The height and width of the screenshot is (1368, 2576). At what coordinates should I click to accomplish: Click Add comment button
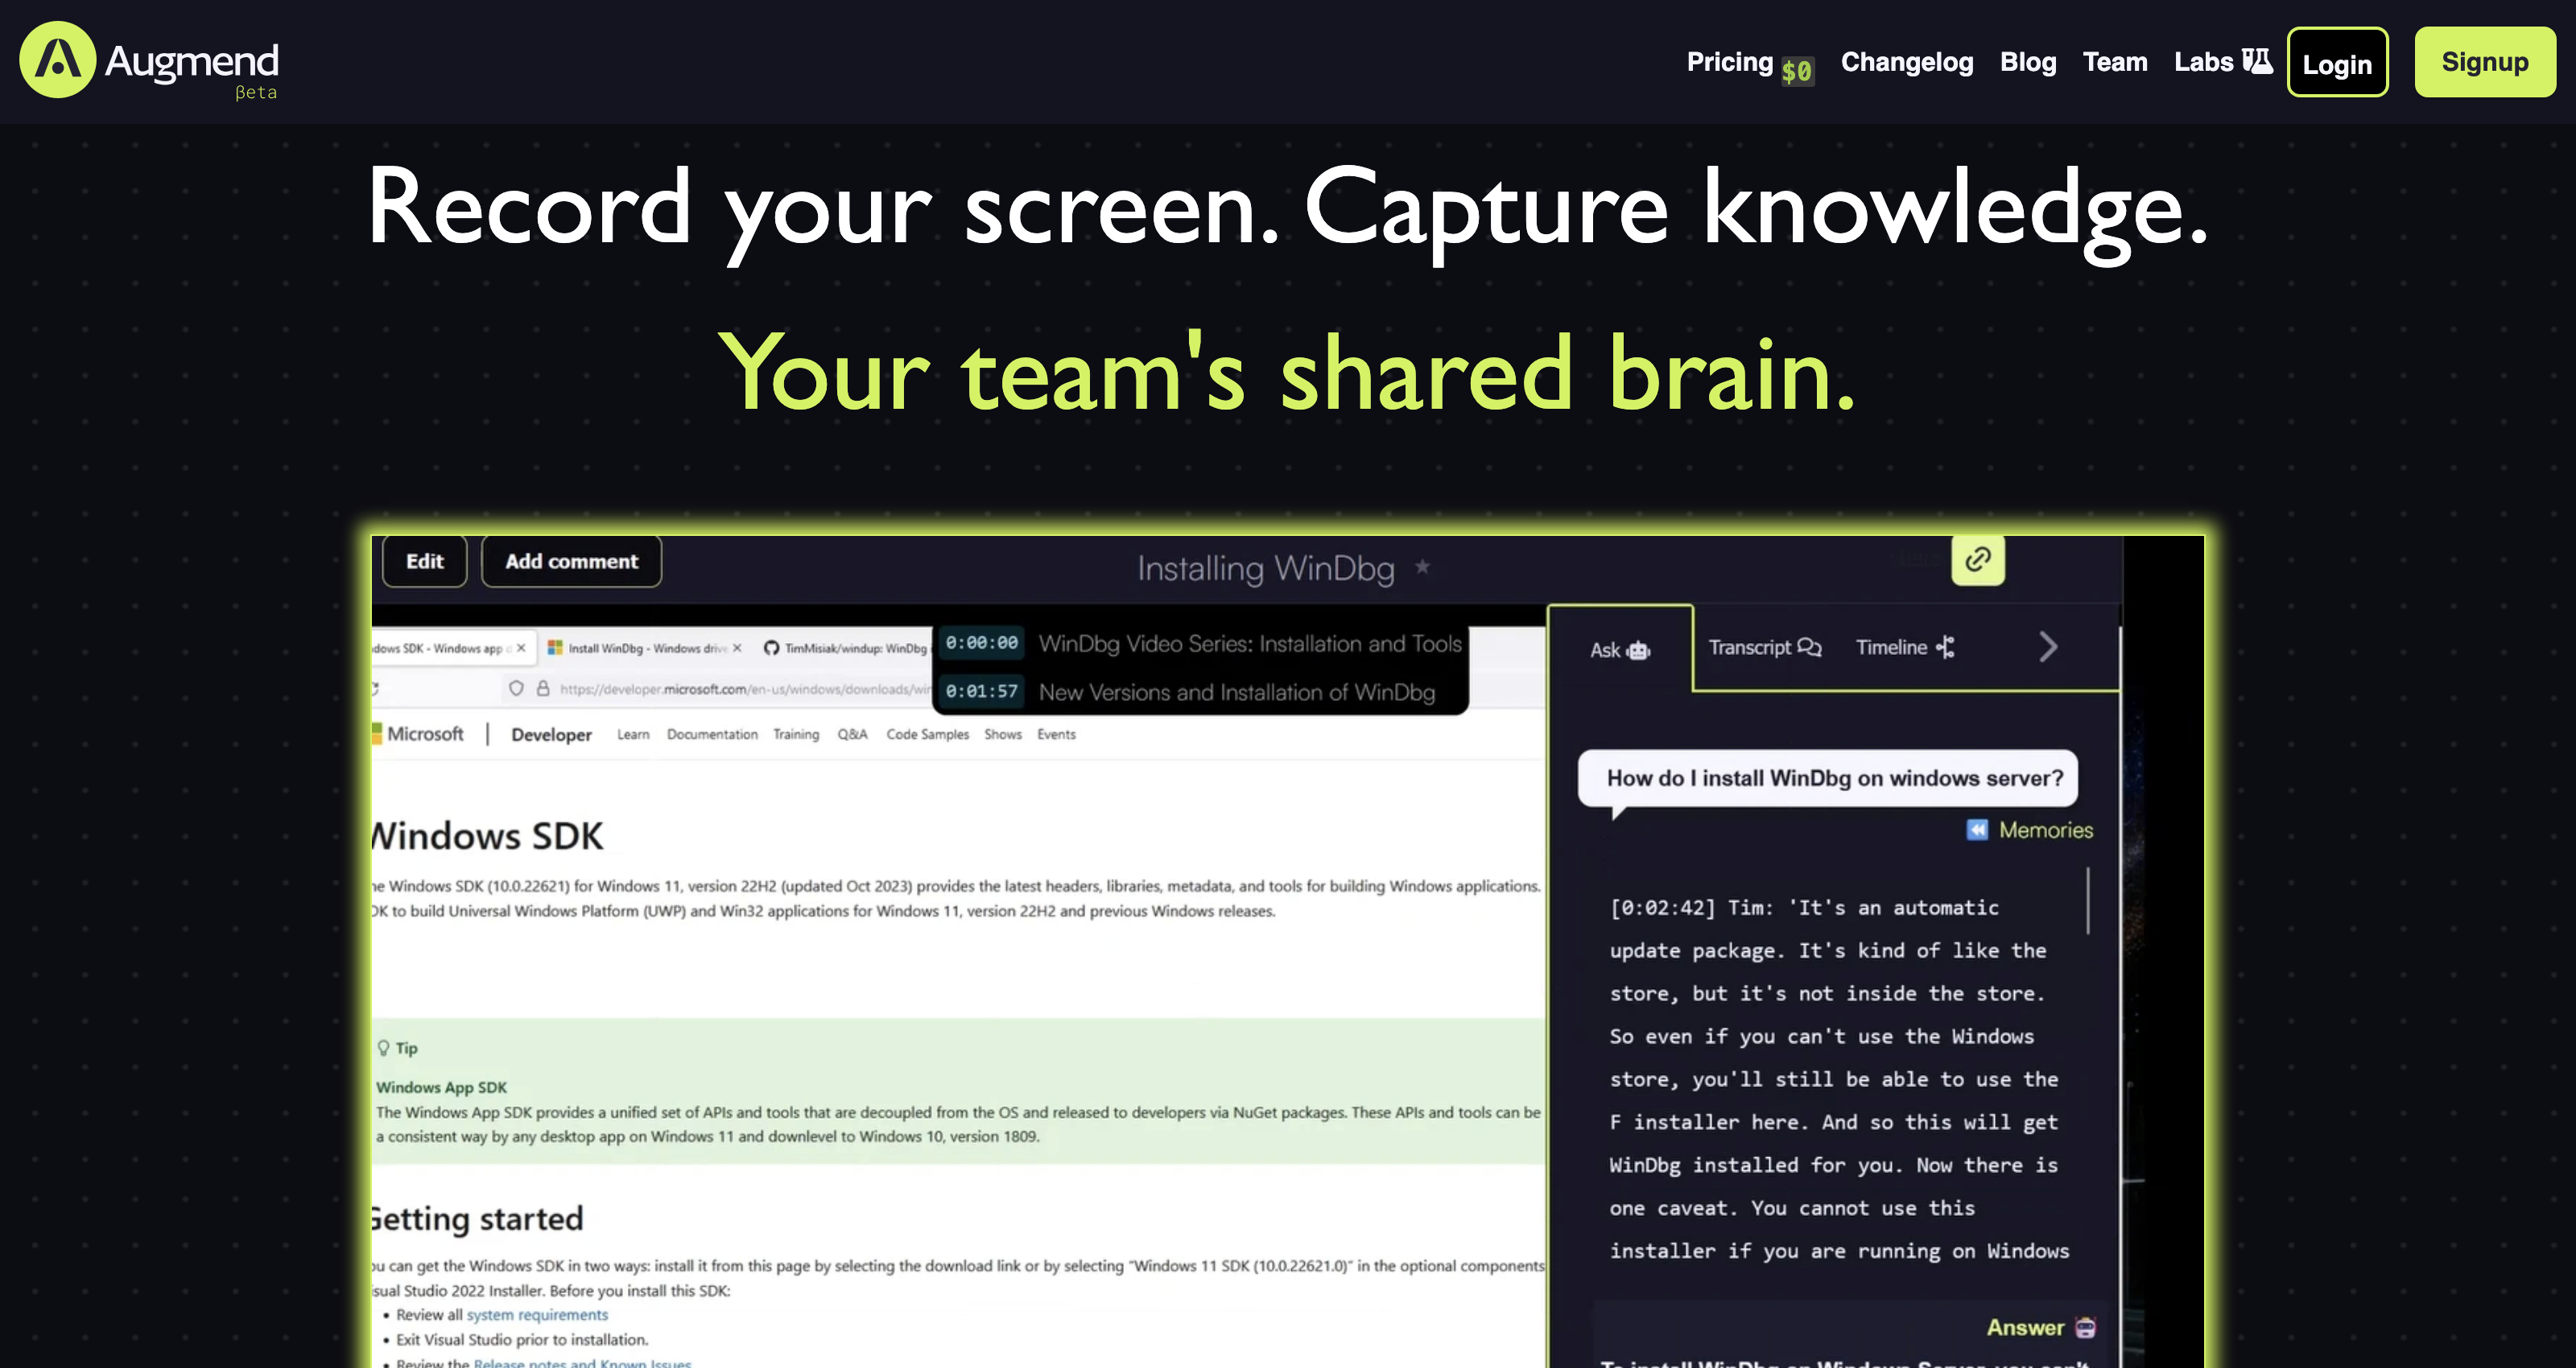click(571, 562)
